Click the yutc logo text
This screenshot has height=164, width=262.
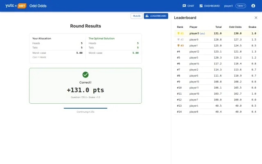(10, 5)
